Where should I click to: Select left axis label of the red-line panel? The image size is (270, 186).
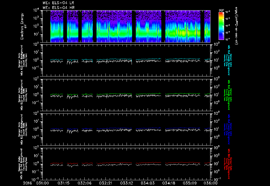click(23, 164)
